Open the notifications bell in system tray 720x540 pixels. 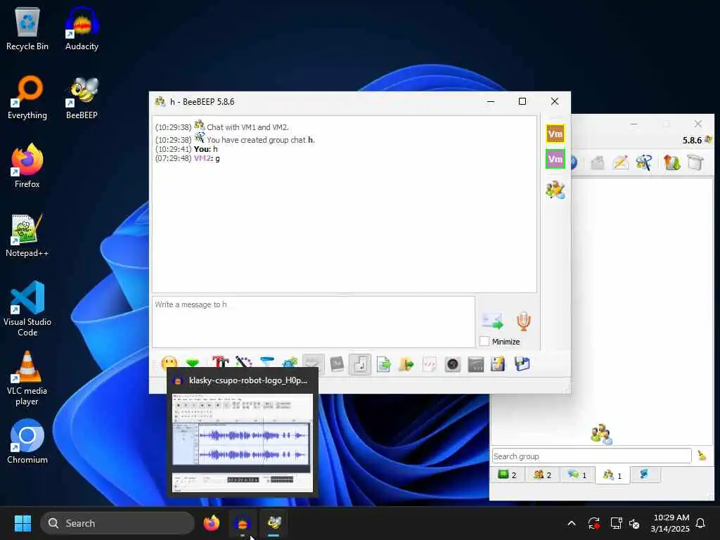(x=701, y=523)
